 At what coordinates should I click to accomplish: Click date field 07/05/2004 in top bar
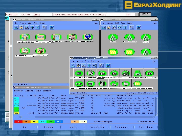coord(13,15)
